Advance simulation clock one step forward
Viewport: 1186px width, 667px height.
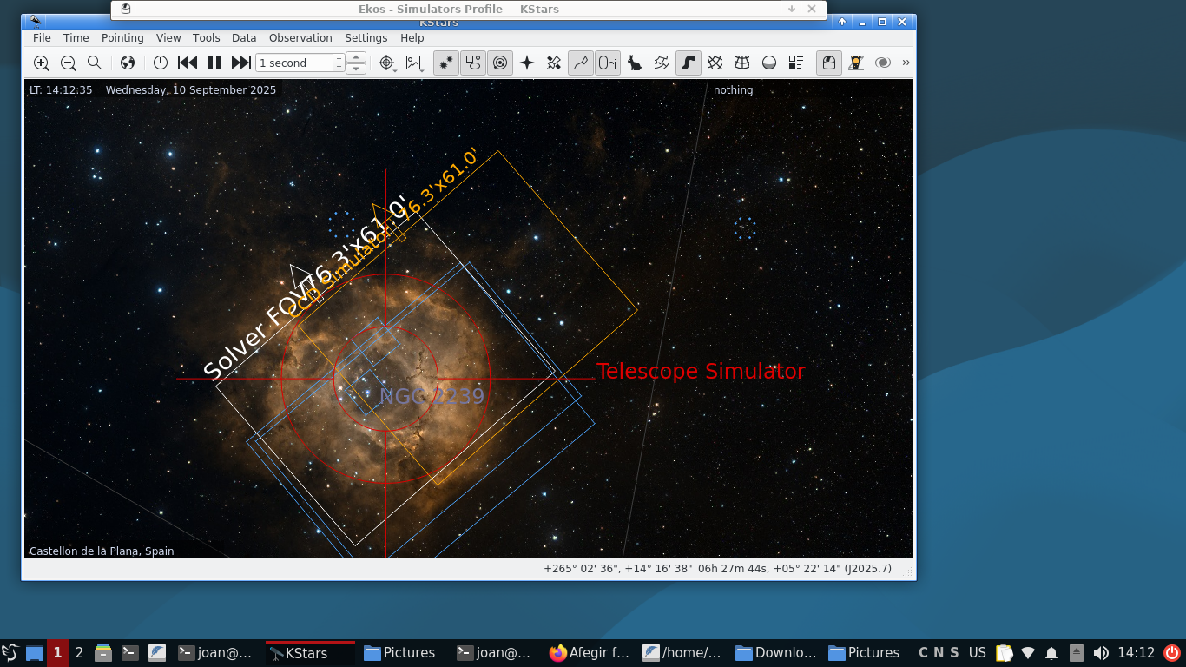(x=241, y=63)
